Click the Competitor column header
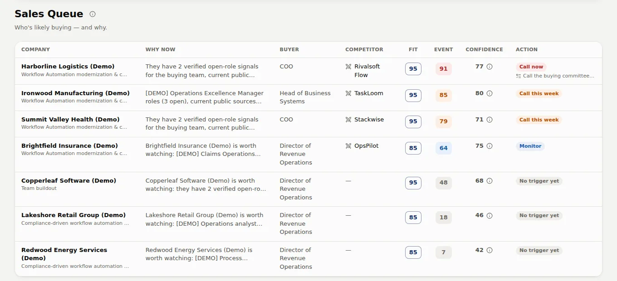 pyautogui.click(x=364, y=49)
